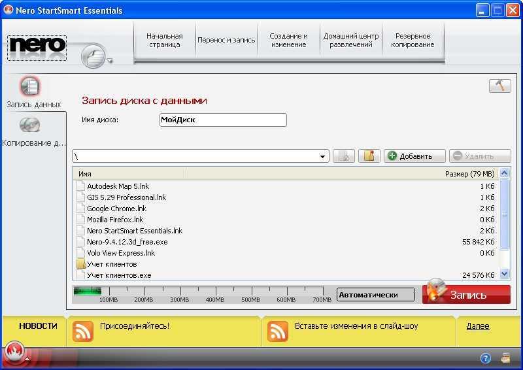Click the RSS icon beside Вставьте изменения в слайд-шоу
The height and width of the screenshot is (370, 523).
[277, 331]
